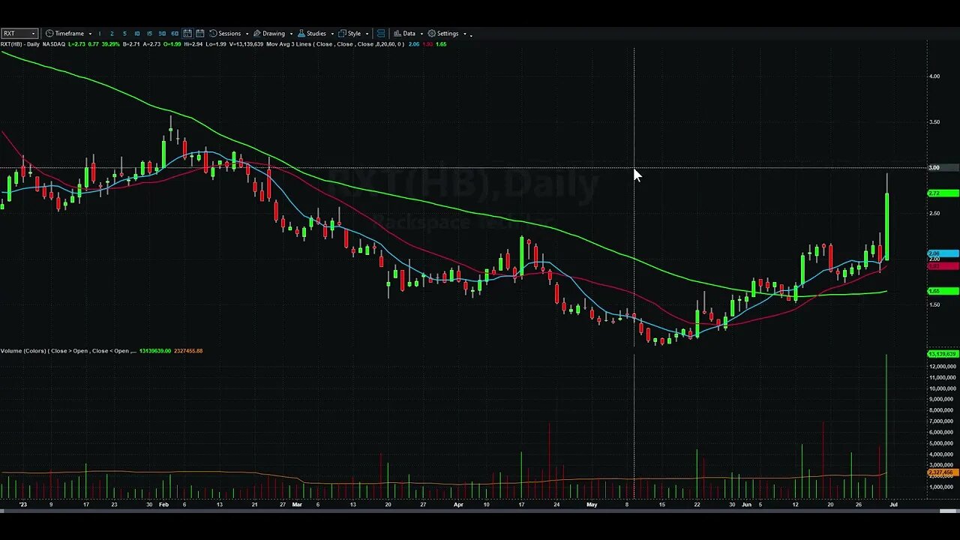The height and width of the screenshot is (540, 960).
Task: Click the Jul date axis label
Action: (x=893, y=505)
